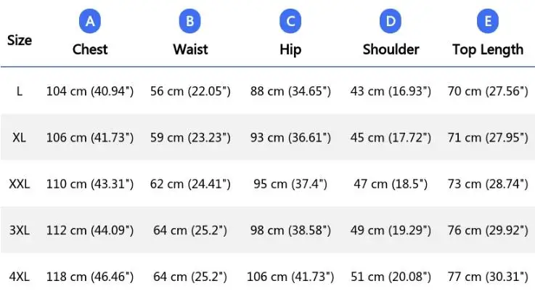This screenshot has width=535, height=294.
Task: Click the 49 cm shoulder value for 3XL
Action: tap(391, 230)
